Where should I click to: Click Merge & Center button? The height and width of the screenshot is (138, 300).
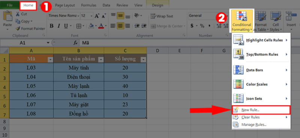166,26
